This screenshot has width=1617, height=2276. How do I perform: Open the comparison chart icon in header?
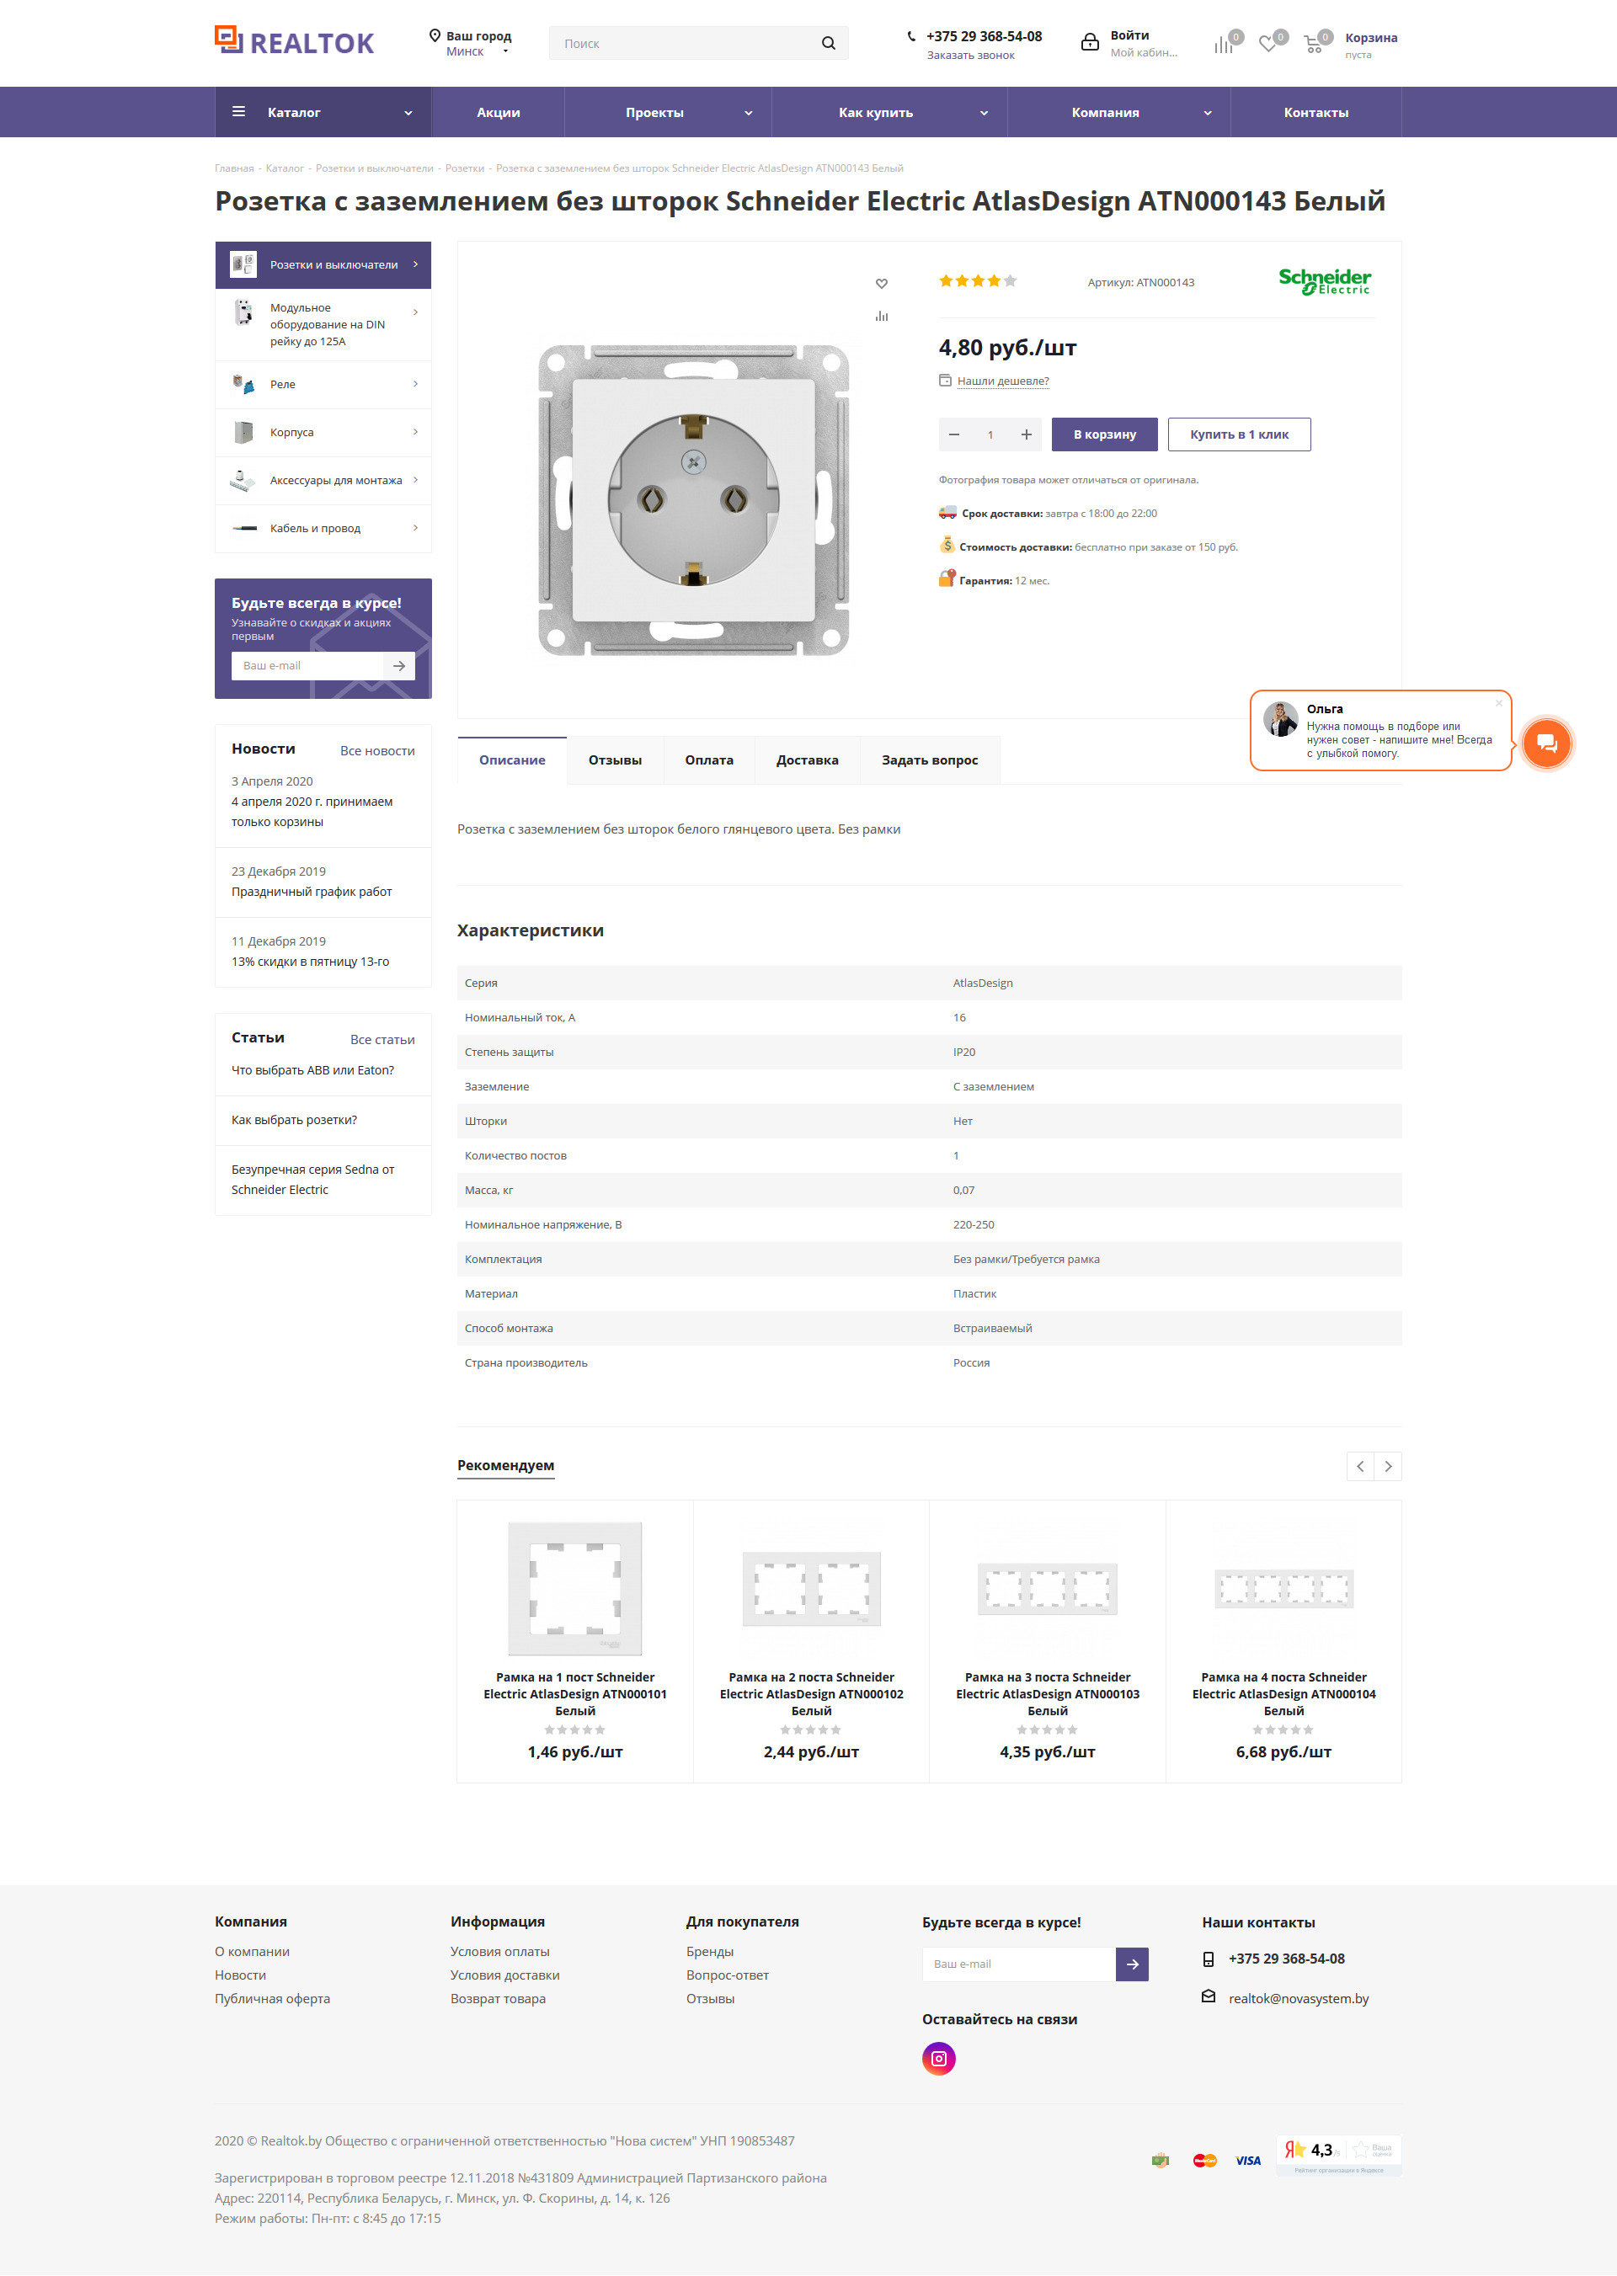[x=1224, y=45]
